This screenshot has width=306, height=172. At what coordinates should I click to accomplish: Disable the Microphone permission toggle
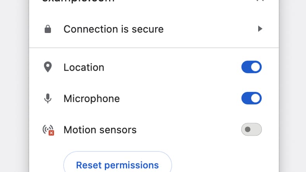point(251,98)
